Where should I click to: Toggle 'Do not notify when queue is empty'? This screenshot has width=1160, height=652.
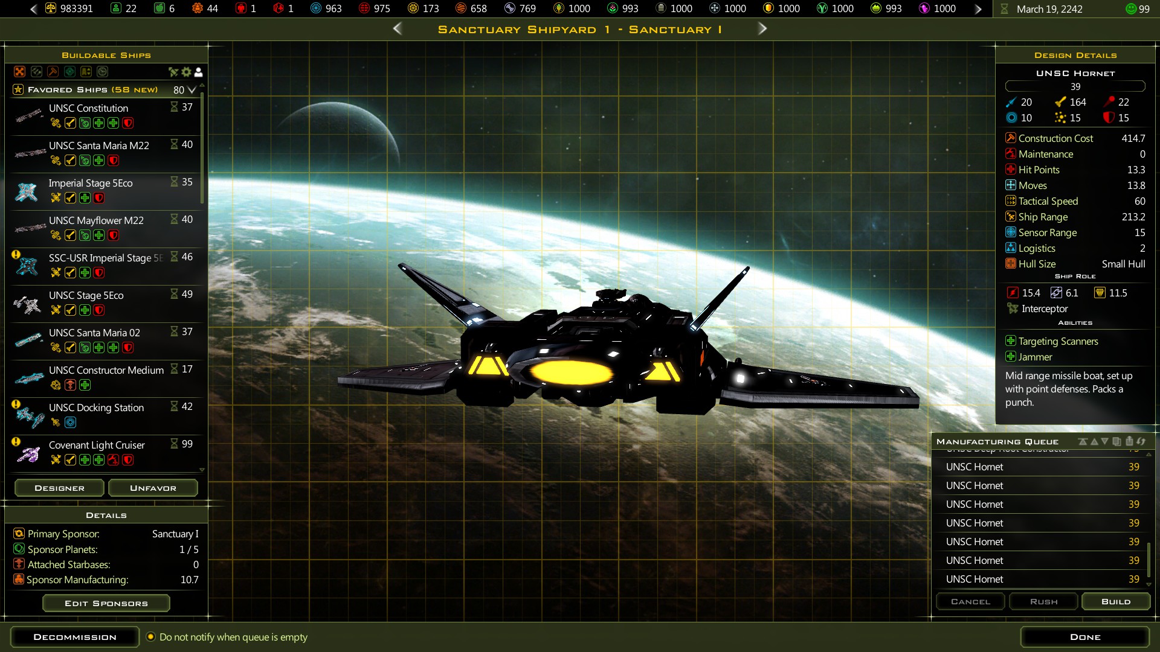[x=150, y=637]
